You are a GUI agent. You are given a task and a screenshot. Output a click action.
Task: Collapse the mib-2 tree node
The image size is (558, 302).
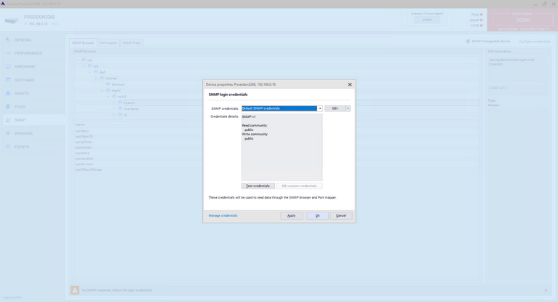[x=108, y=97]
